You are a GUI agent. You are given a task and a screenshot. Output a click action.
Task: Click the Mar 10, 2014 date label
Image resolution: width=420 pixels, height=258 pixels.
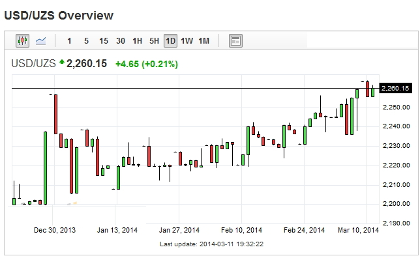point(359,230)
